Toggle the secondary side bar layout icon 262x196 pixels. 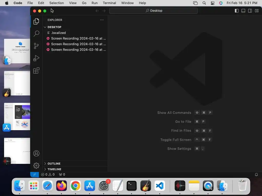click(x=250, y=11)
